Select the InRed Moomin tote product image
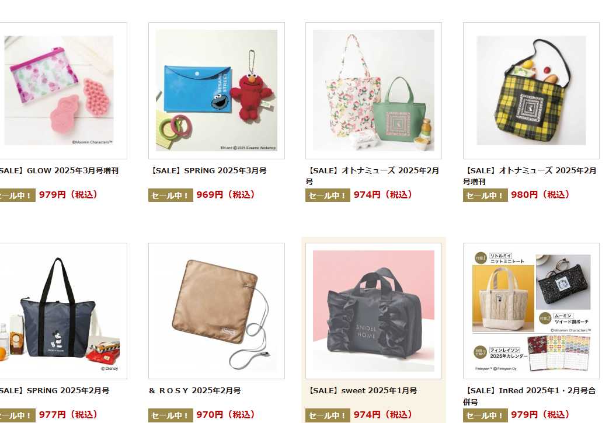 pyautogui.click(x=531, y=311)
